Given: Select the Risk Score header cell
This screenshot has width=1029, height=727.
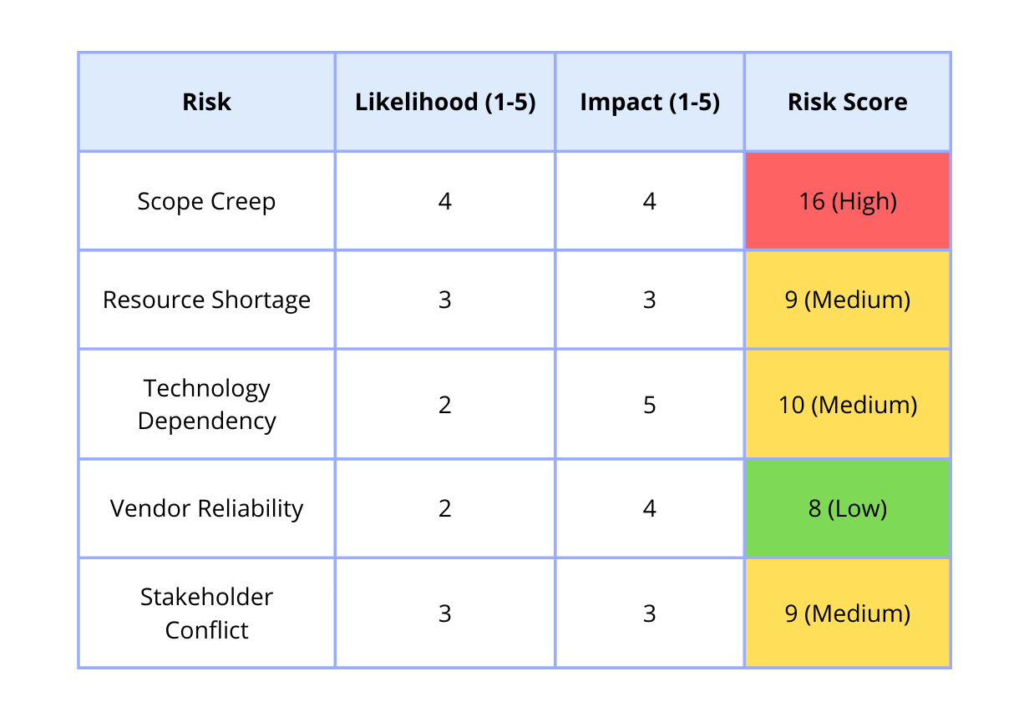Looking at the screenshot, I should pyautogui.click(x=847, y=102).
